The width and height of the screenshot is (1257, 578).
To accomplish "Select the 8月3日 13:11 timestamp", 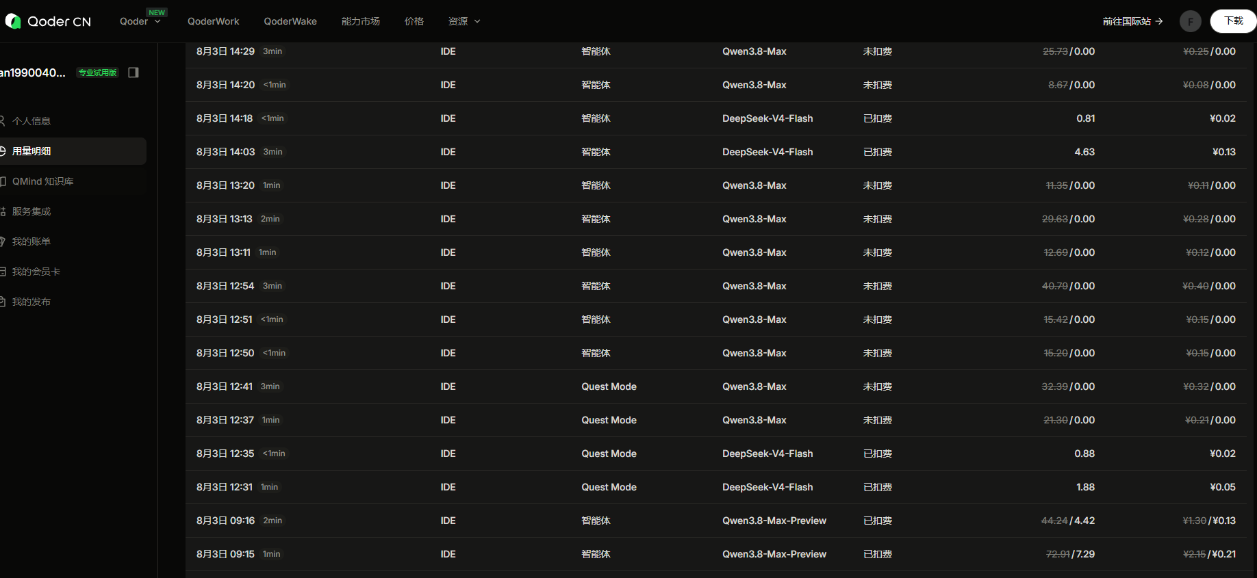I will (x=223, y=252).
